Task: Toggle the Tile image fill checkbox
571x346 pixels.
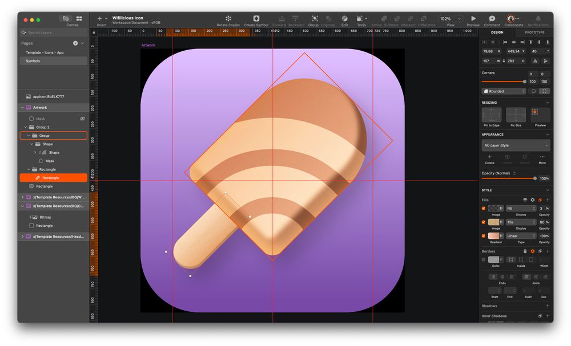Action: pos(484,222)
